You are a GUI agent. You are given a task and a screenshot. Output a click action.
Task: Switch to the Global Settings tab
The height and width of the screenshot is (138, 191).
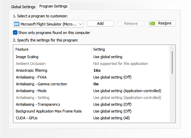tap(23, 7)
